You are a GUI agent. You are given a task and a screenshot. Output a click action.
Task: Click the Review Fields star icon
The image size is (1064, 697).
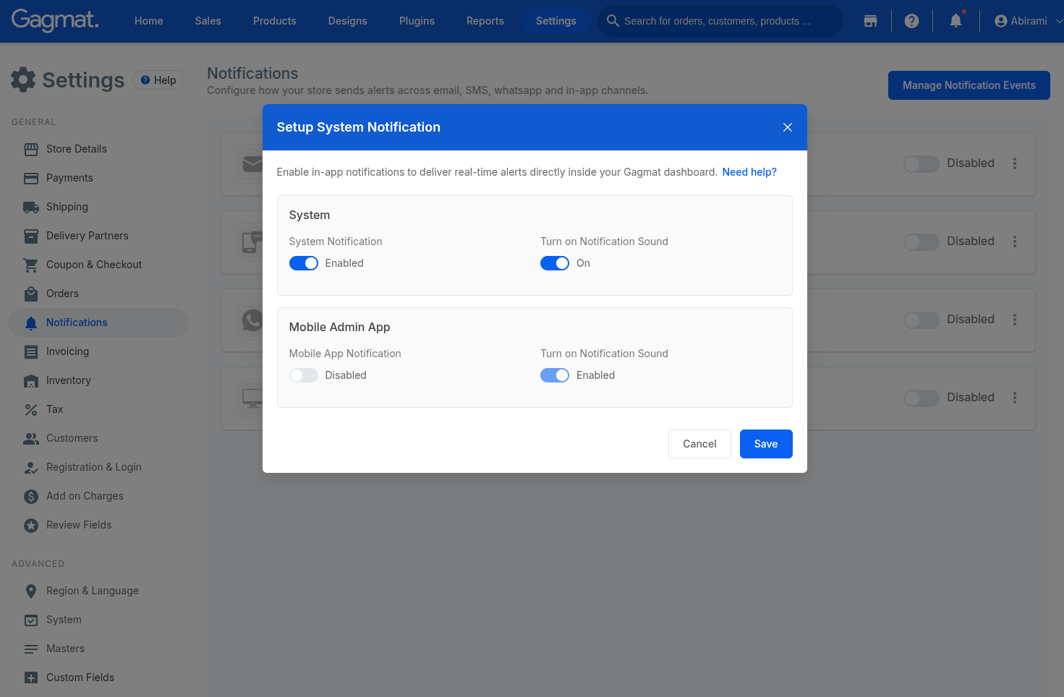[31, 525]
